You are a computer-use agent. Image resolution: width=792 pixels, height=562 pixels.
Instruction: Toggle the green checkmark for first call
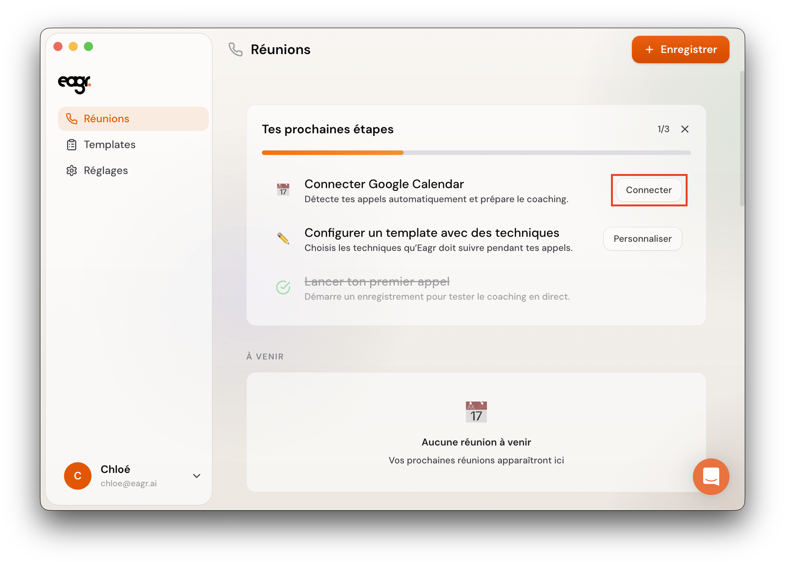(283, 287)
